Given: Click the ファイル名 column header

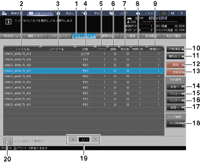Looking at the screenshot, I should coord(22,49).
